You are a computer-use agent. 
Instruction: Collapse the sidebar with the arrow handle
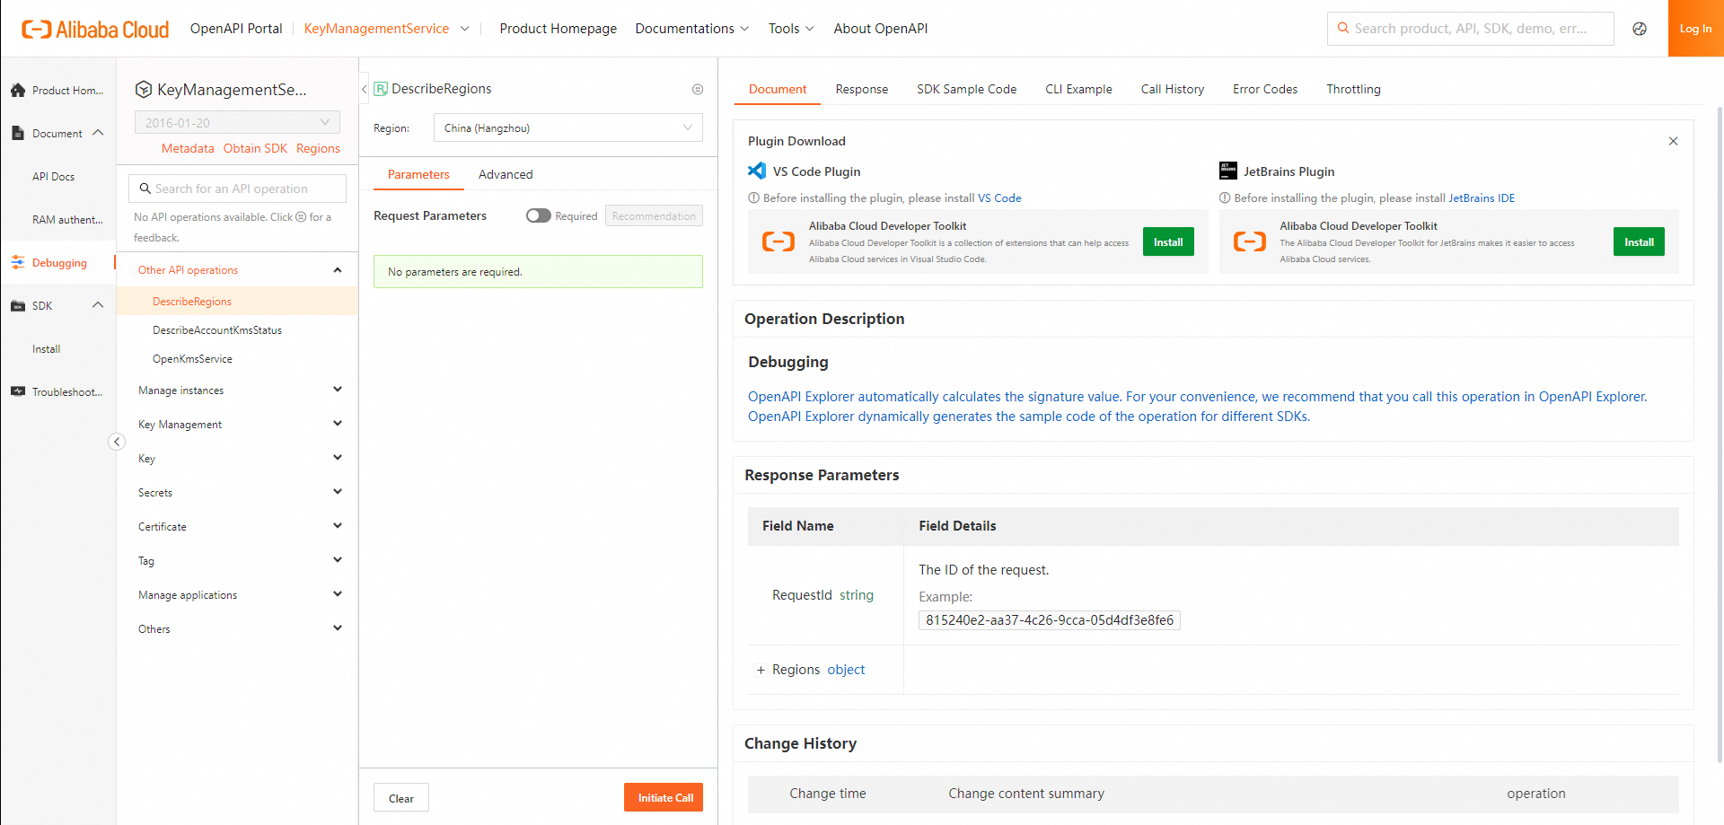[117, 442]
